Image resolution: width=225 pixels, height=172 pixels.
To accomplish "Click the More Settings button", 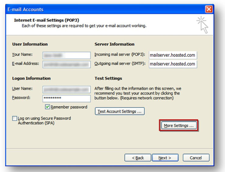I will click(179, 126).
